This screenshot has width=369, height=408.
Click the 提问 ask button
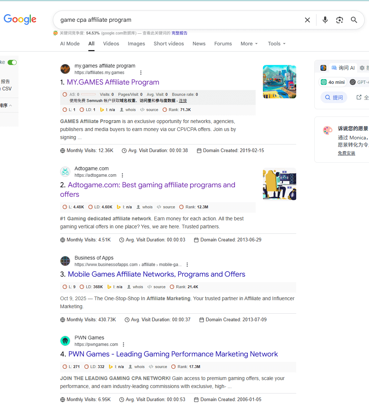334,98
